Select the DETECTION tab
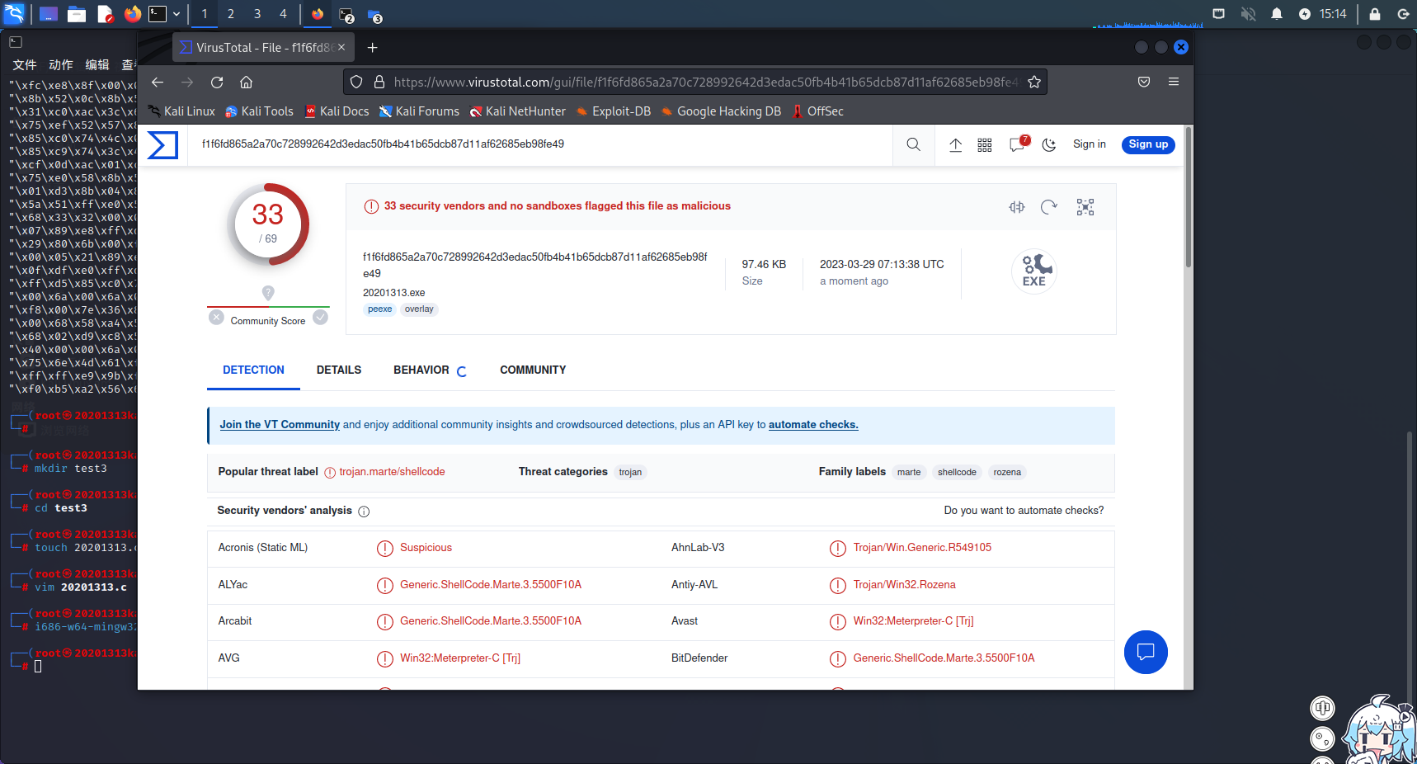 [253, 370]
